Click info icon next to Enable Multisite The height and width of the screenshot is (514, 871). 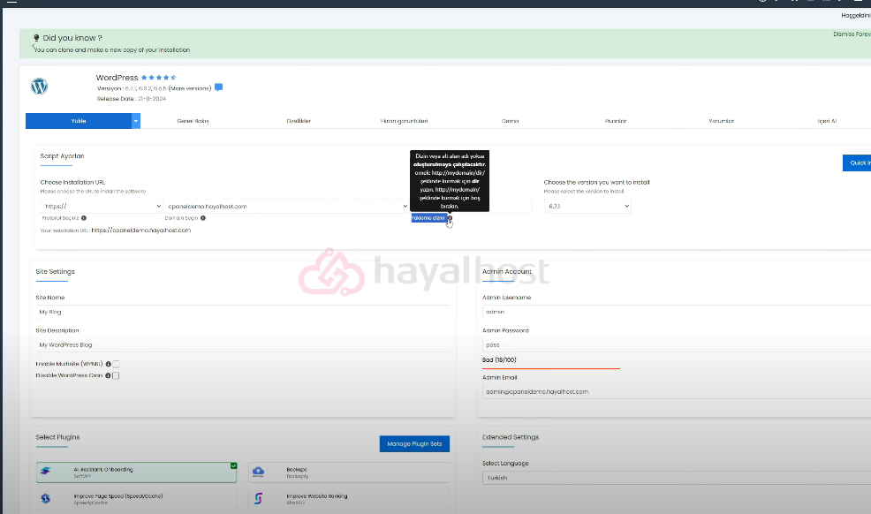click(109, 364)
